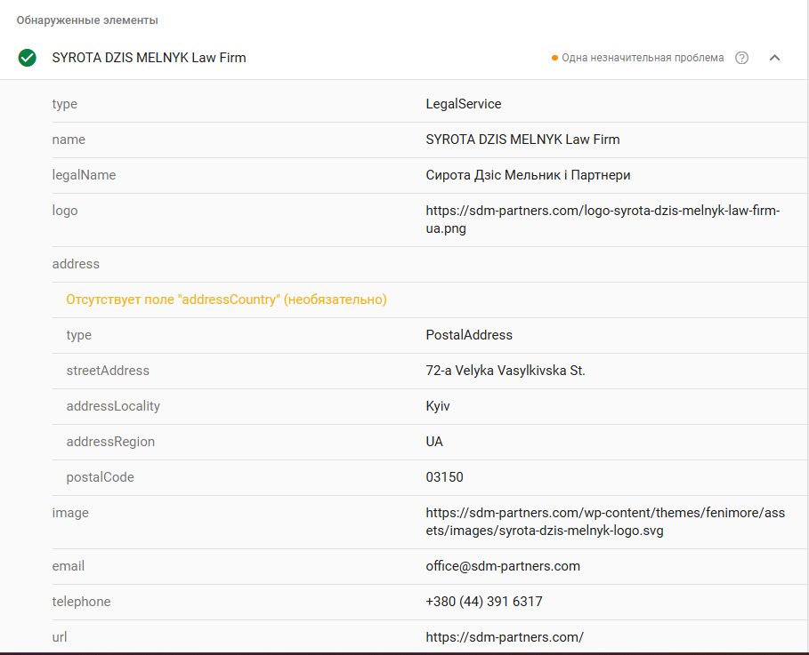Click the image field label
809x655 pixels.
[x=70, y=513]
